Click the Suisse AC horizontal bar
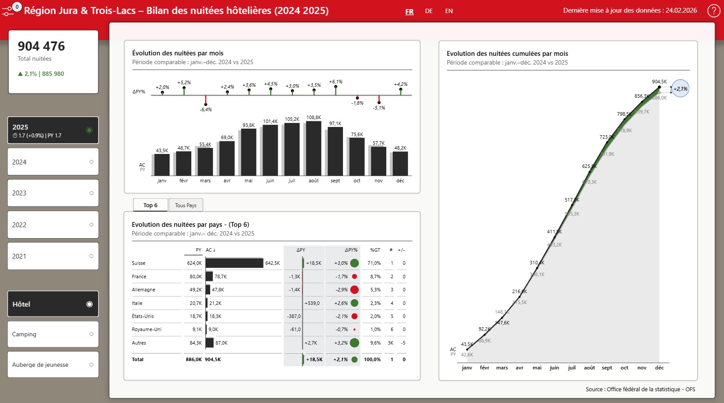The width and height of the screenshot is (724, 403). 234,263
